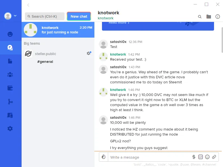
Task: Click the Search (Ctrl-K) field
Action: 45,16
